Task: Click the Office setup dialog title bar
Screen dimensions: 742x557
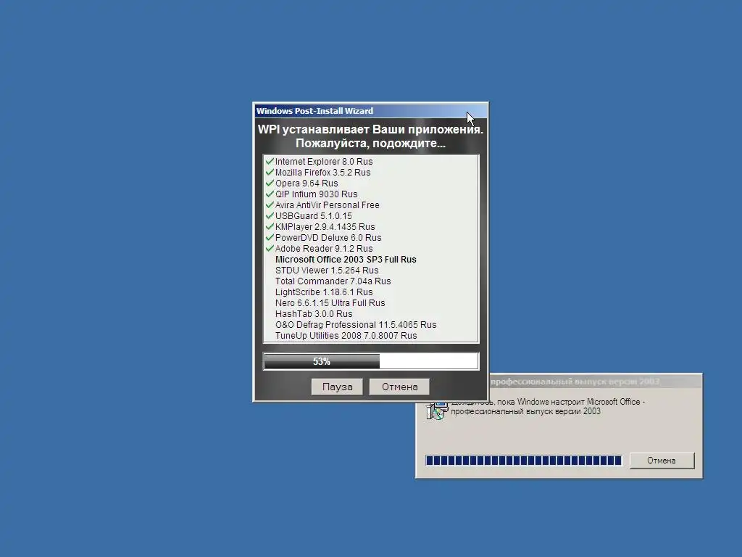Action: pyautogui.click(x=596, y=381)
